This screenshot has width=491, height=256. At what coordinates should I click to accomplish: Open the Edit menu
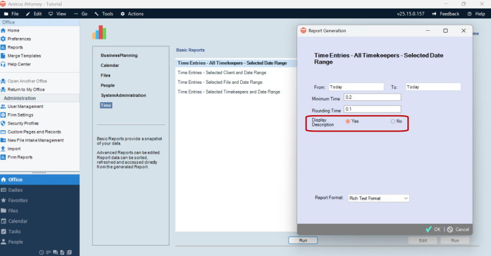click(x=34, y=14)
